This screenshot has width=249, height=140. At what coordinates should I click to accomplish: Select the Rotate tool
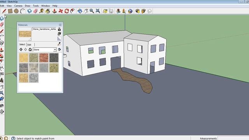tap(67, 11)
